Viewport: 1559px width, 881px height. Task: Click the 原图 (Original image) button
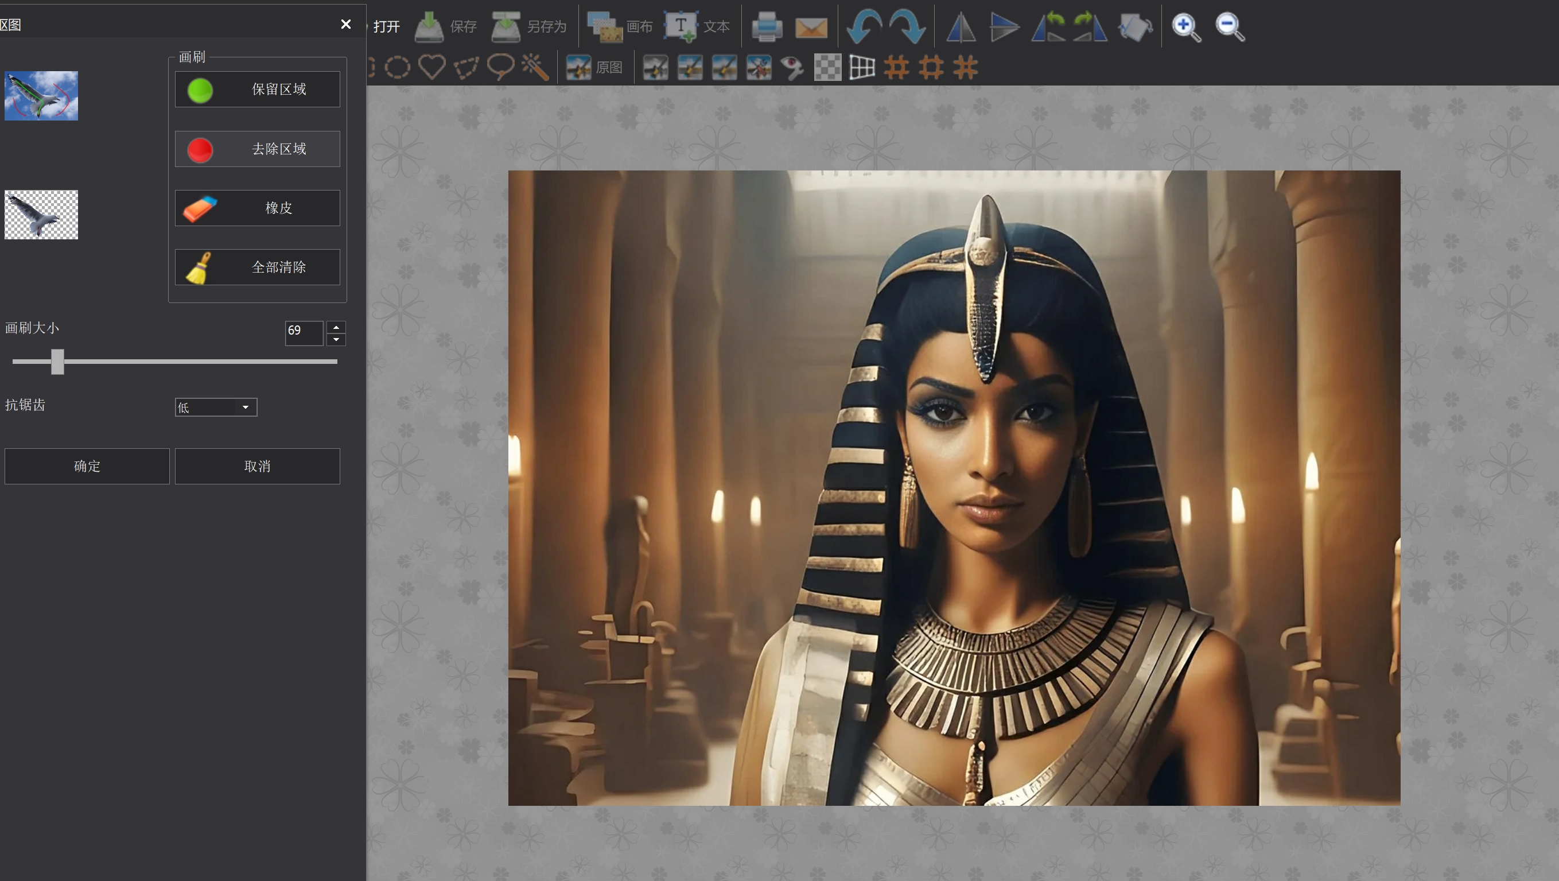(594, 67)
